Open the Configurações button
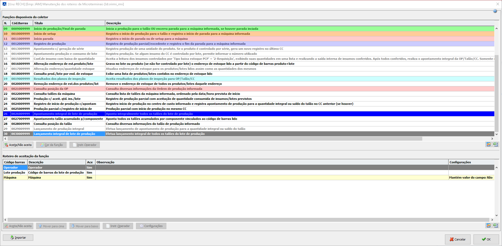This screenshot has height=246, width=502. (x=151, y=226)
